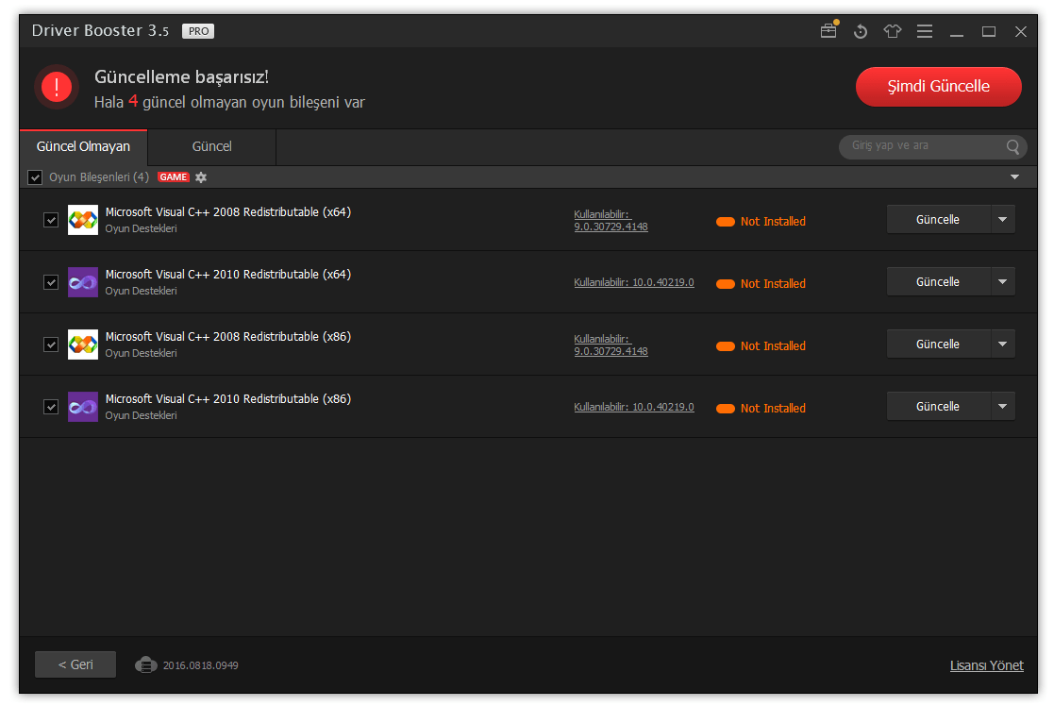The width and height of the screenshot is (1054, 706).
Task: Switch to the Güncel tab
Action: point(211,146)
